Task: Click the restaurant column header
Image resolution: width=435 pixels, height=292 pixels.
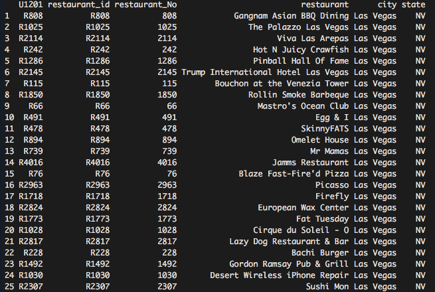Action: [325, 5]
